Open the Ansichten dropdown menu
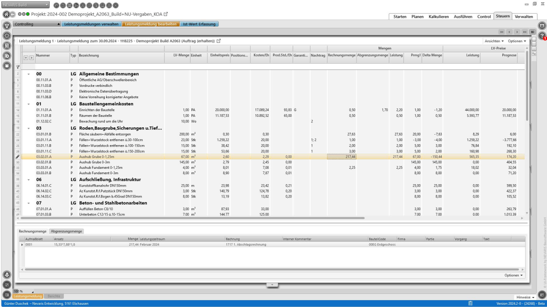 tap(495, 41)
